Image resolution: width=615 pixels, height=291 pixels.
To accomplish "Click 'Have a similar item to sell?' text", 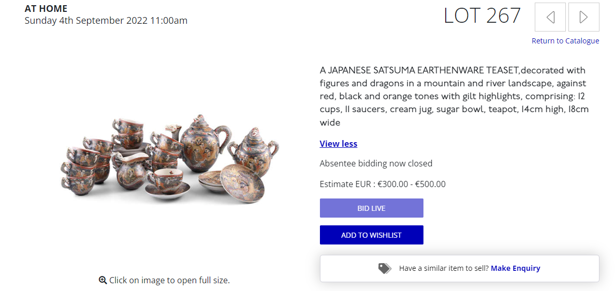I will click(444, 268).
